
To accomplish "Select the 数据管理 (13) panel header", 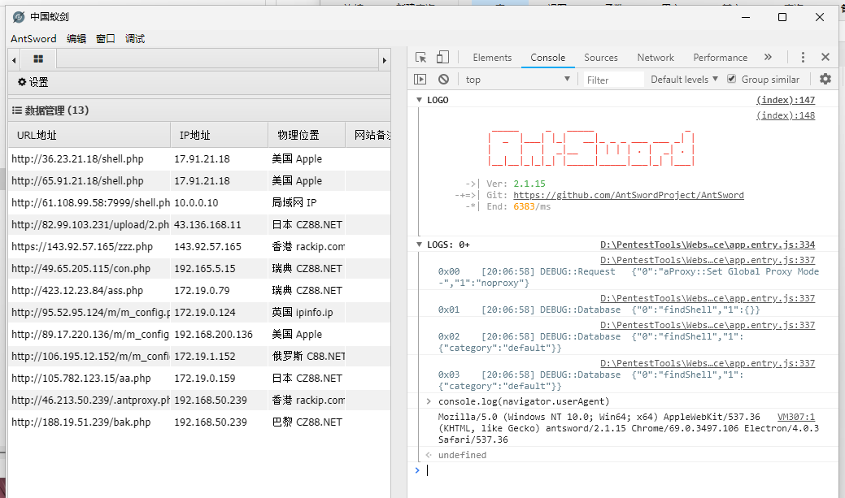I will 199,110.
